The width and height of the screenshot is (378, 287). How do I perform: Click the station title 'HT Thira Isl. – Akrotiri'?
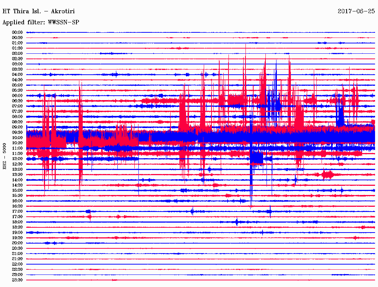[38, 11]
